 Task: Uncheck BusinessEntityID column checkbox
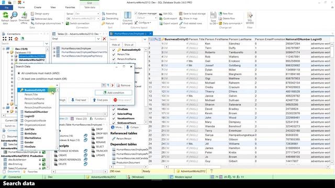[114, 50]
